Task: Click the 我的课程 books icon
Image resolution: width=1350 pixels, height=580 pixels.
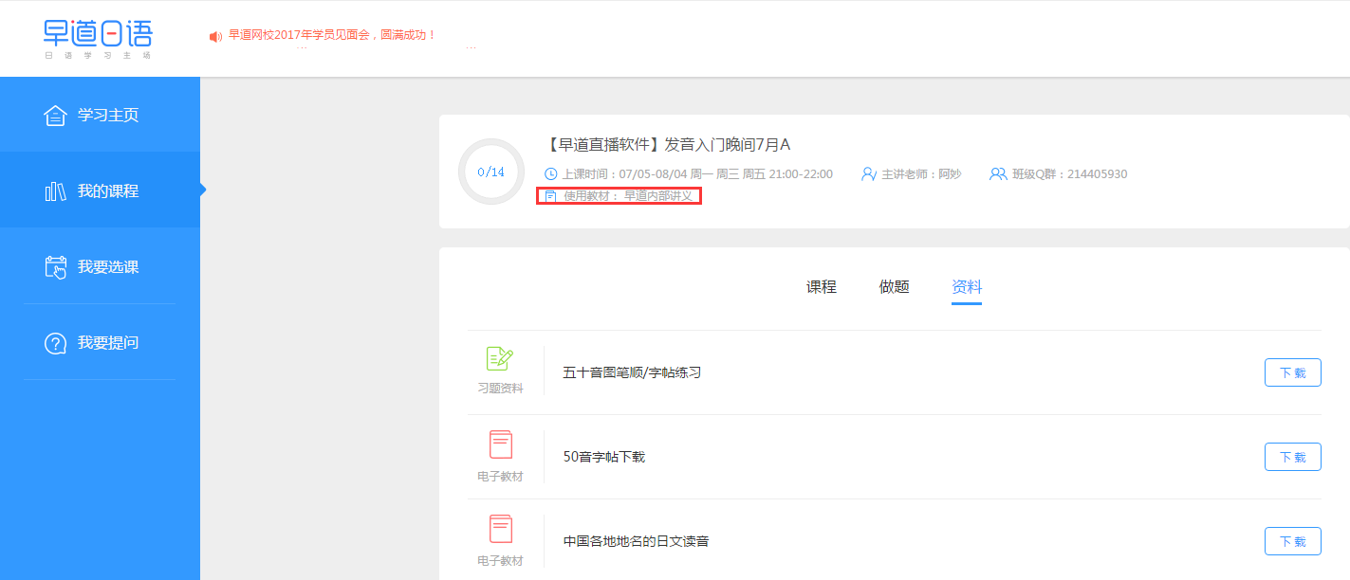Action: (x=56, y=190)
